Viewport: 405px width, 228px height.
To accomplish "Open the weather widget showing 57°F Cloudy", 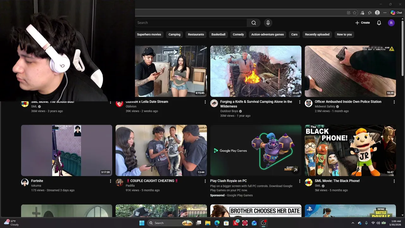I will [x=11, y=223].
